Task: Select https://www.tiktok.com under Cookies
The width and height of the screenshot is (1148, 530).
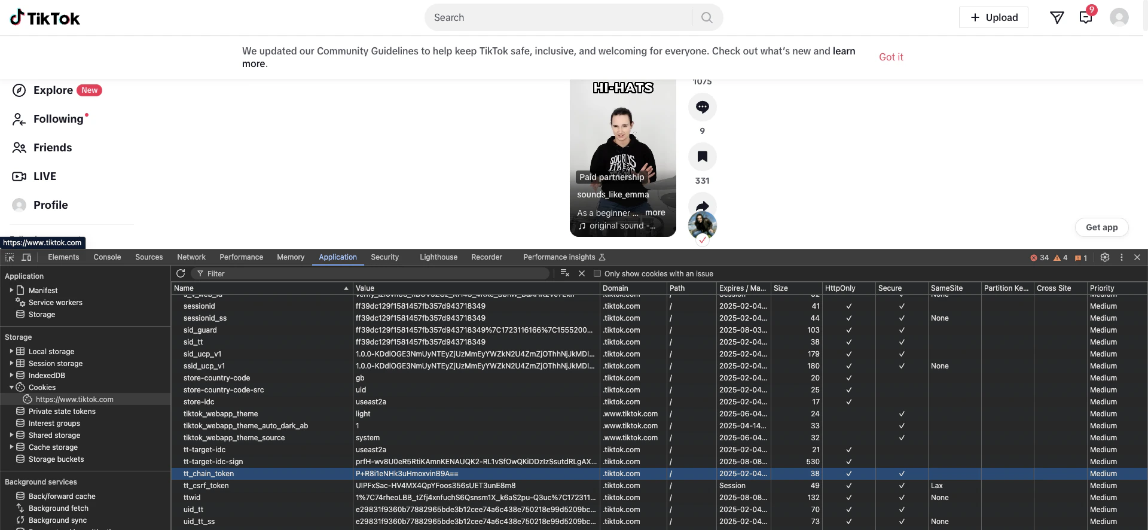Action: pos(74,400)
